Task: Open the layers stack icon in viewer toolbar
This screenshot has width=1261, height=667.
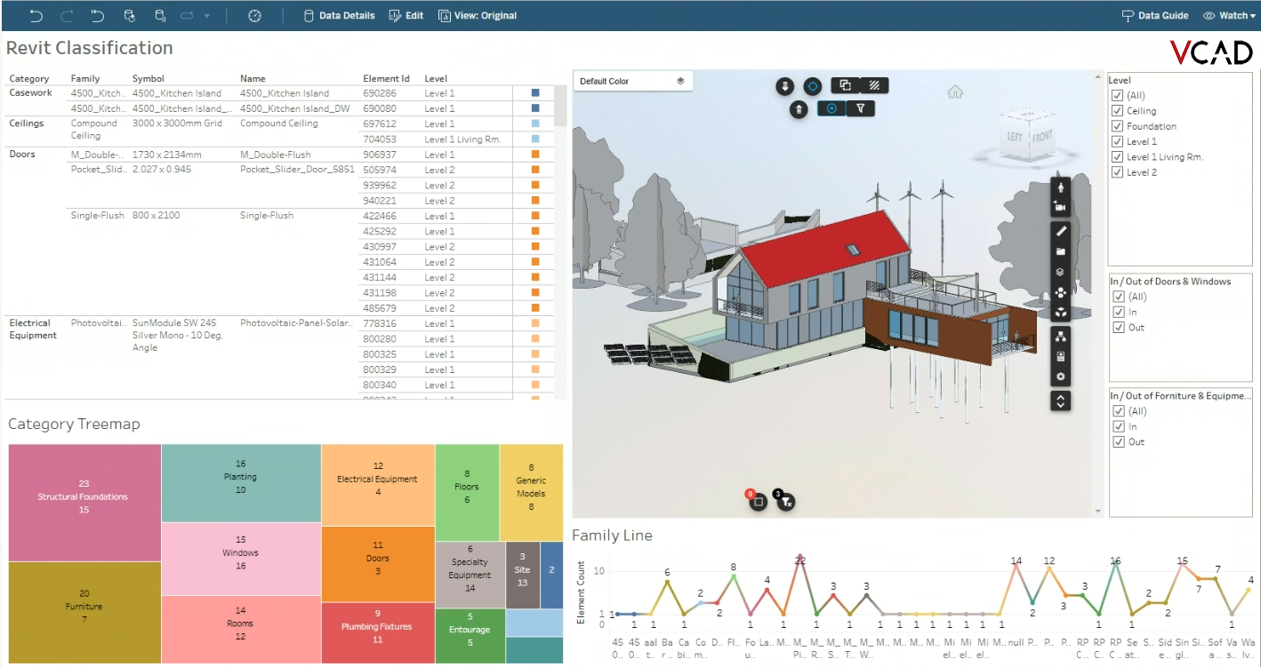Action: [x=1060, y=272]
